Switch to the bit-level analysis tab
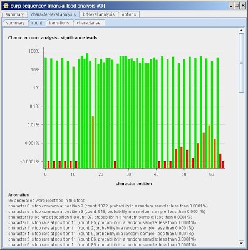Viewport: 248px width, 250px height. (x=99, y=14)
